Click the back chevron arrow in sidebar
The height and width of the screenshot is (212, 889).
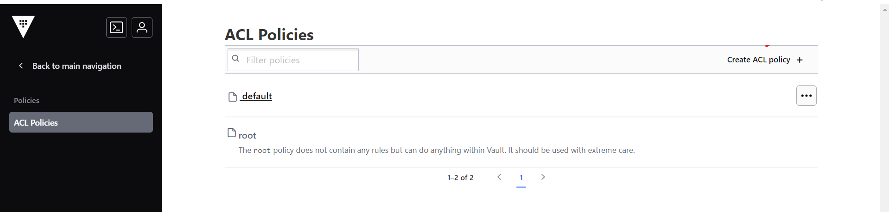(21, 66)
